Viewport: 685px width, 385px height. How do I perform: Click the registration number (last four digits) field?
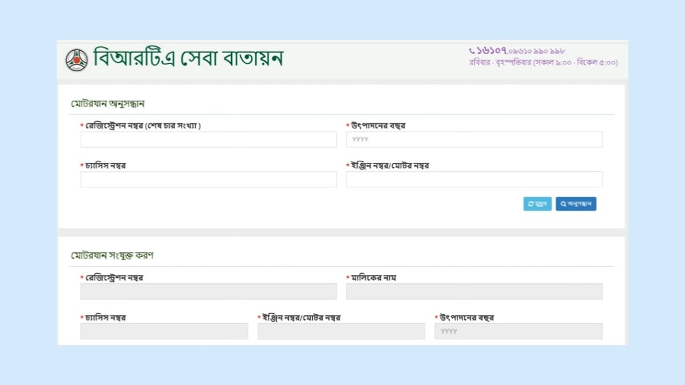click(208, 139)
